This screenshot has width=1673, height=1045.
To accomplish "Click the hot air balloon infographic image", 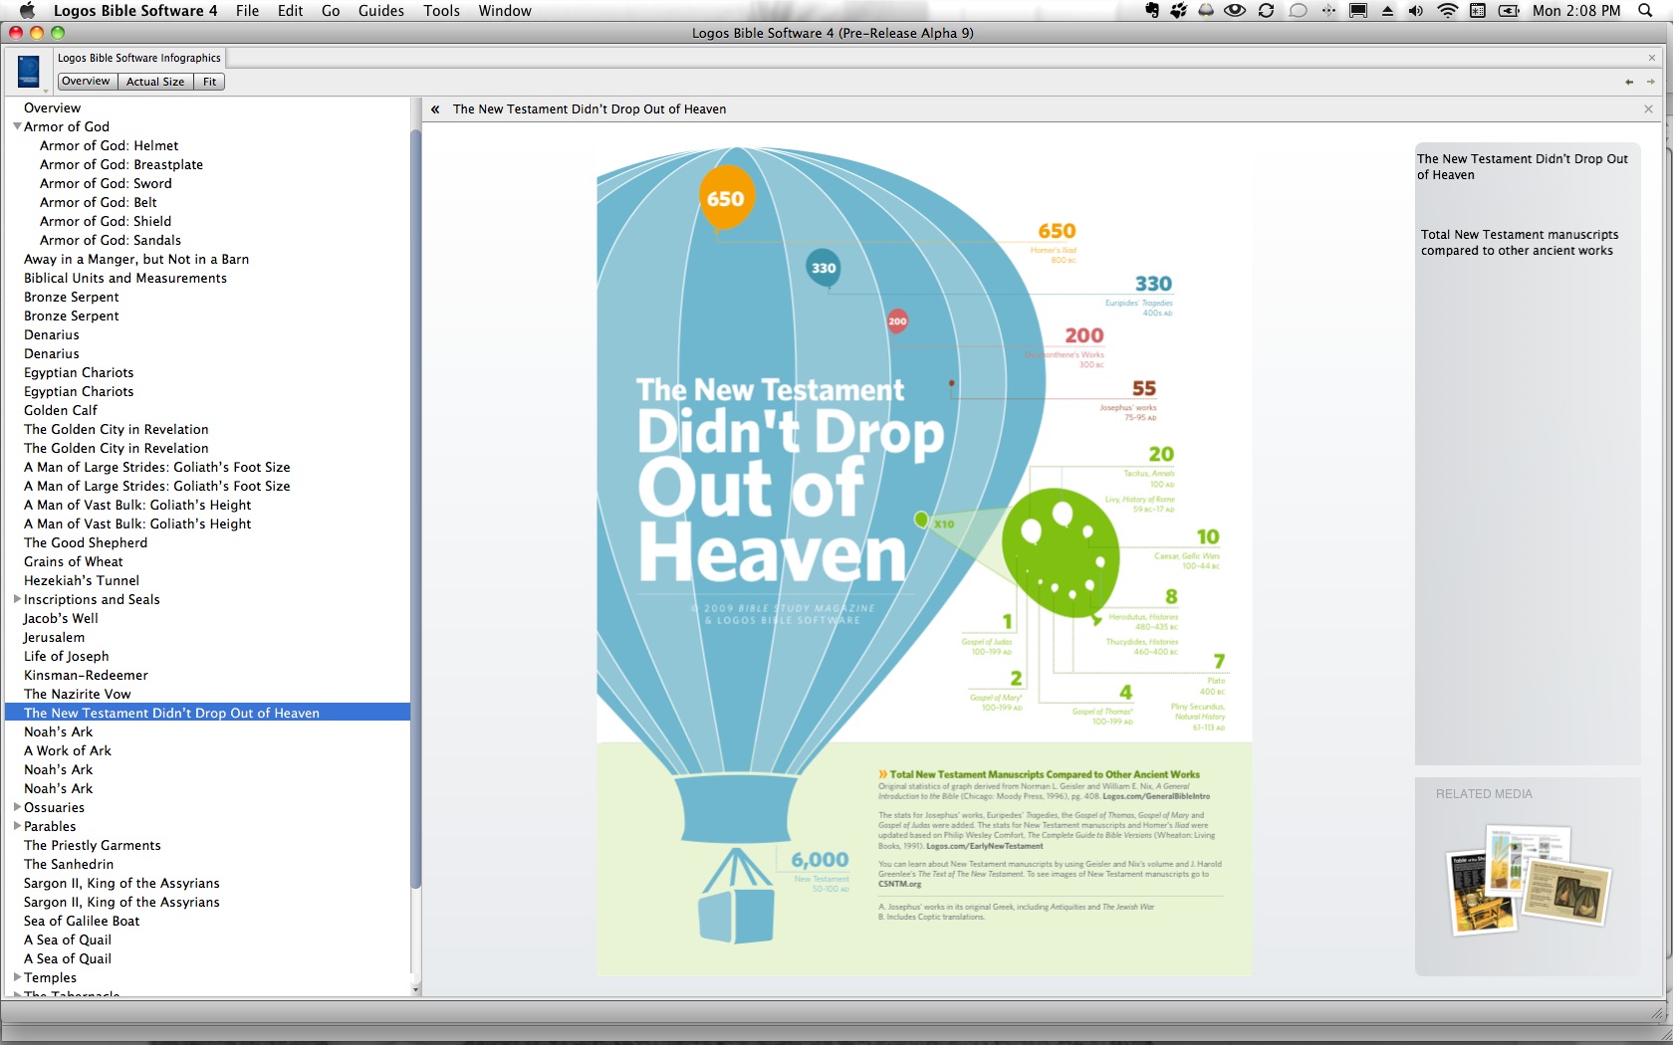I will pyautogui.click(x=924, y=560).
